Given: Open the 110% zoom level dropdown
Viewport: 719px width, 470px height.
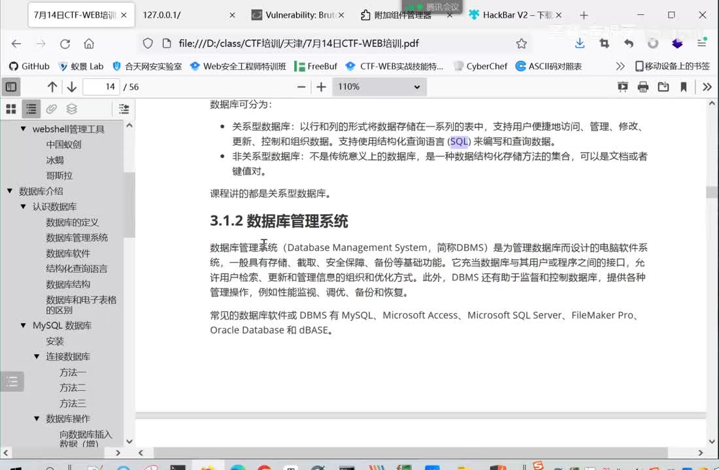Looking at the screenshot, I should tap(379, 87).
